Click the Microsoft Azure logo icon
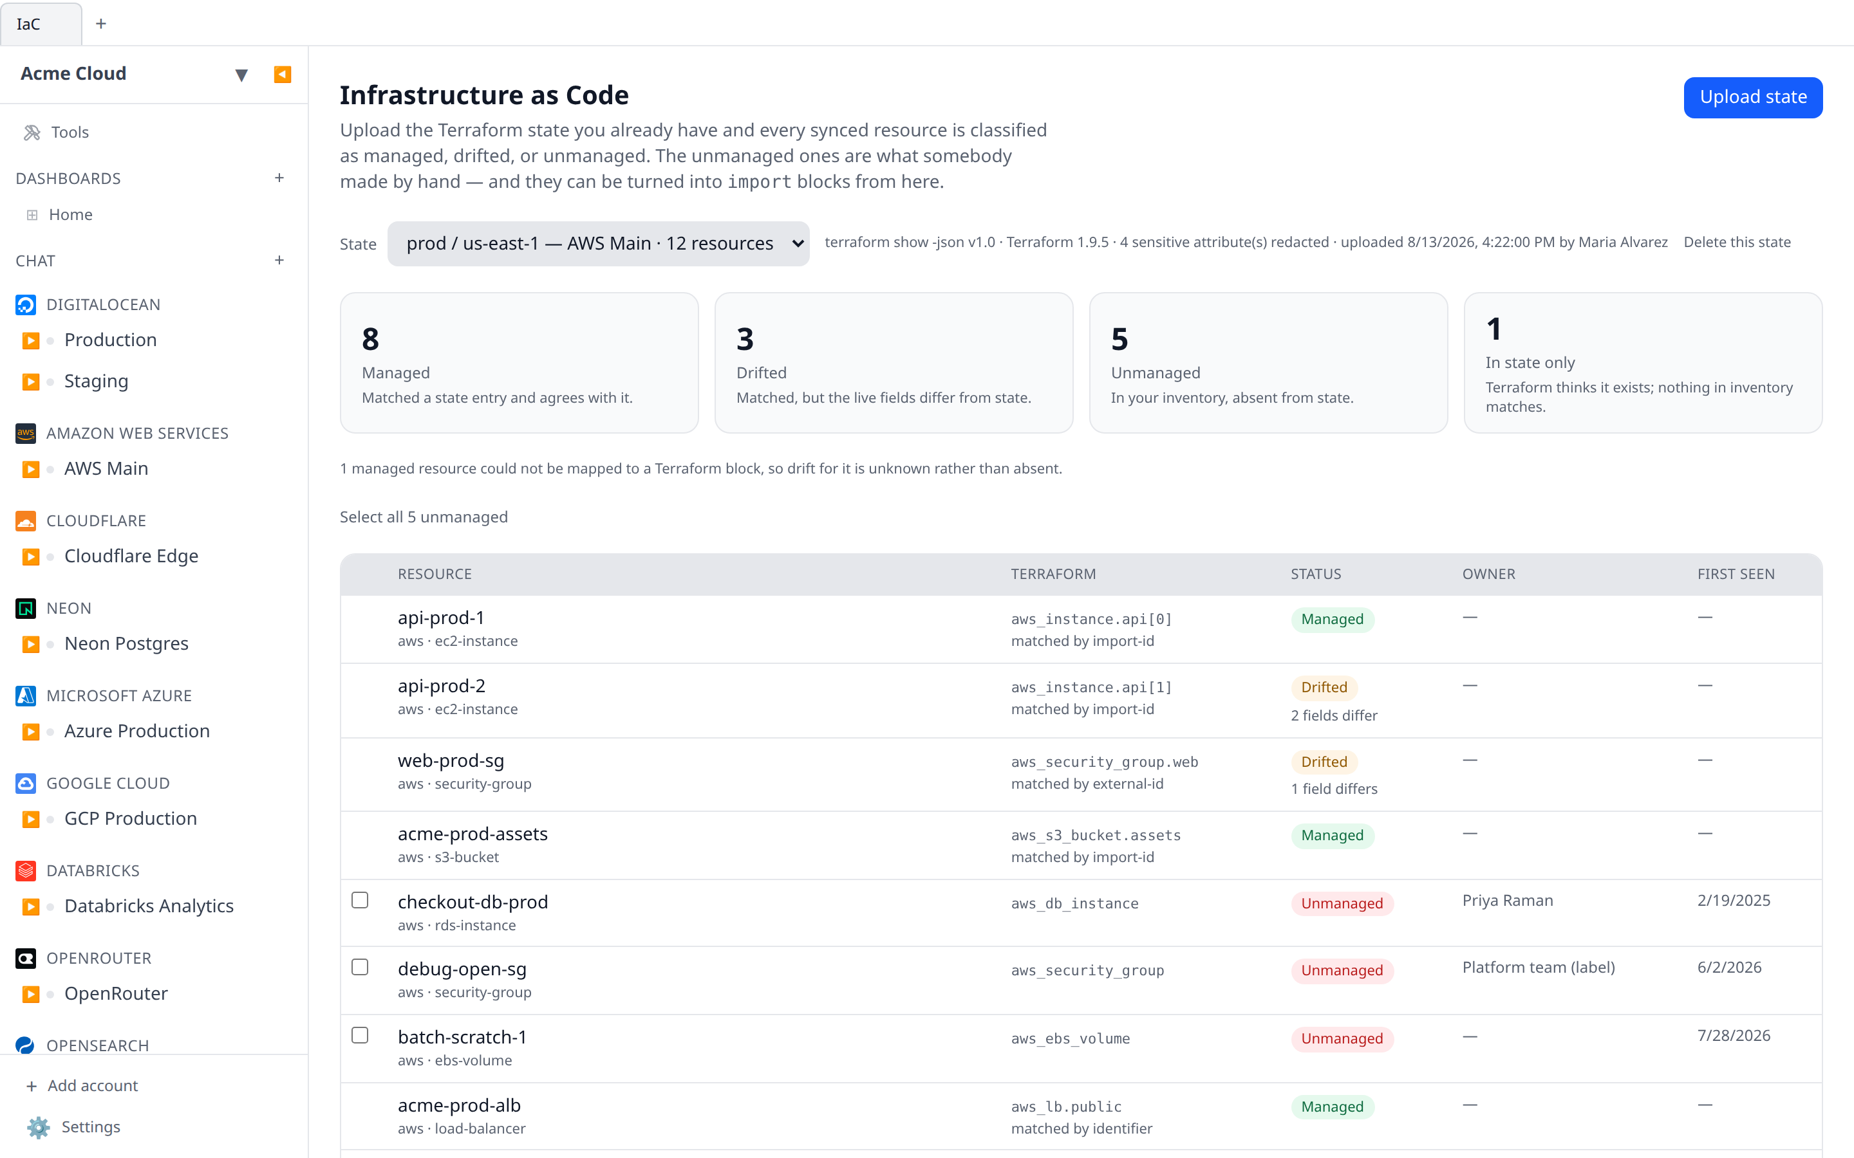This screenshot has height=1158, width=1854. click(x=25, y=695)
